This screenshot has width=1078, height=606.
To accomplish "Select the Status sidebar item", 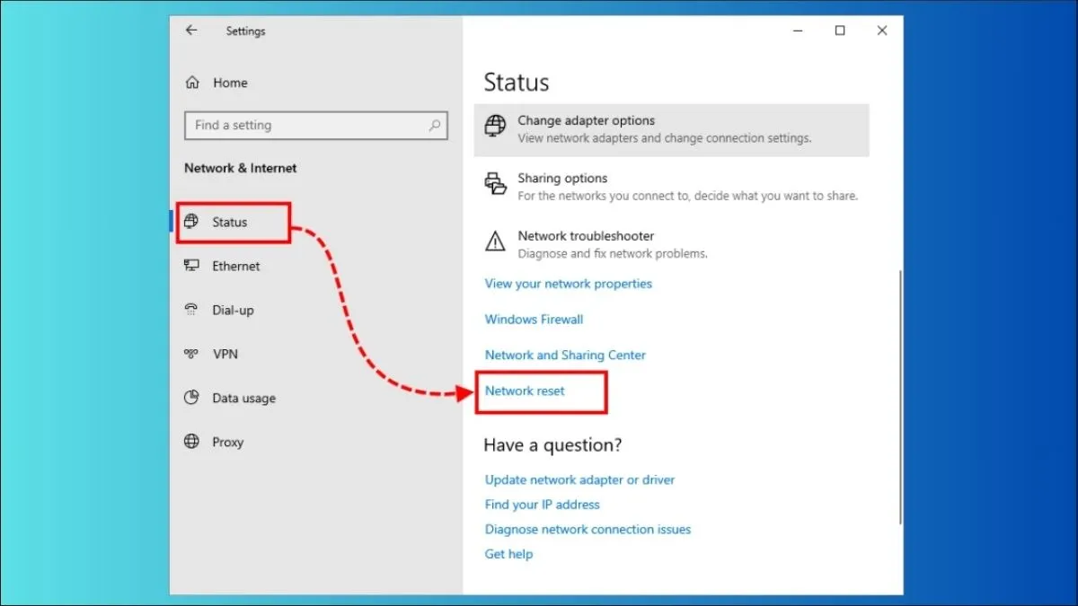I will coord(230,222).
